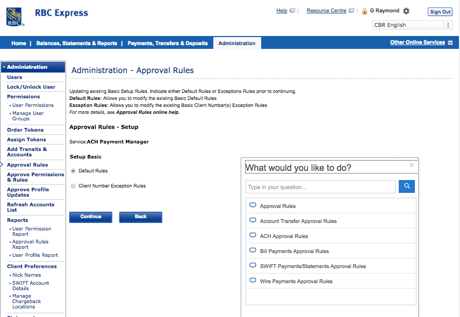Screen dimensions: 460x317
Task: Expand the Other Online Services menu
Action: (418, 41)
